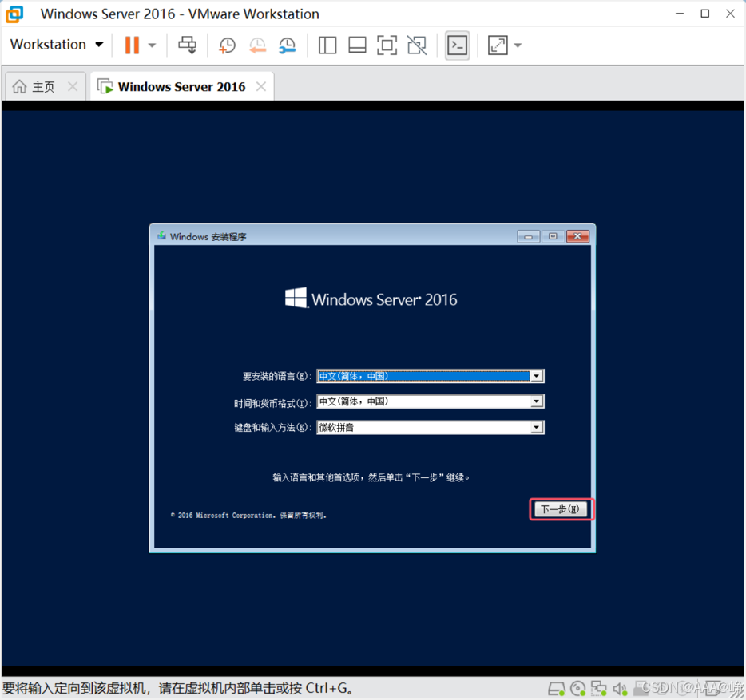Close the Windows 安装程序 dialog
746x700 pixels.
[577, 236]
